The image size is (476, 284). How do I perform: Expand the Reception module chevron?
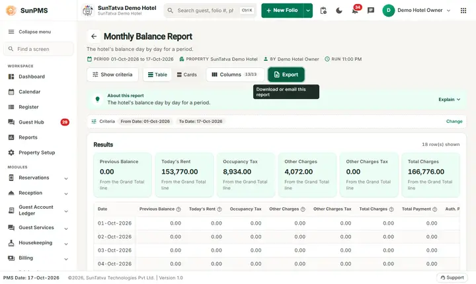click(x=66, y=194)
